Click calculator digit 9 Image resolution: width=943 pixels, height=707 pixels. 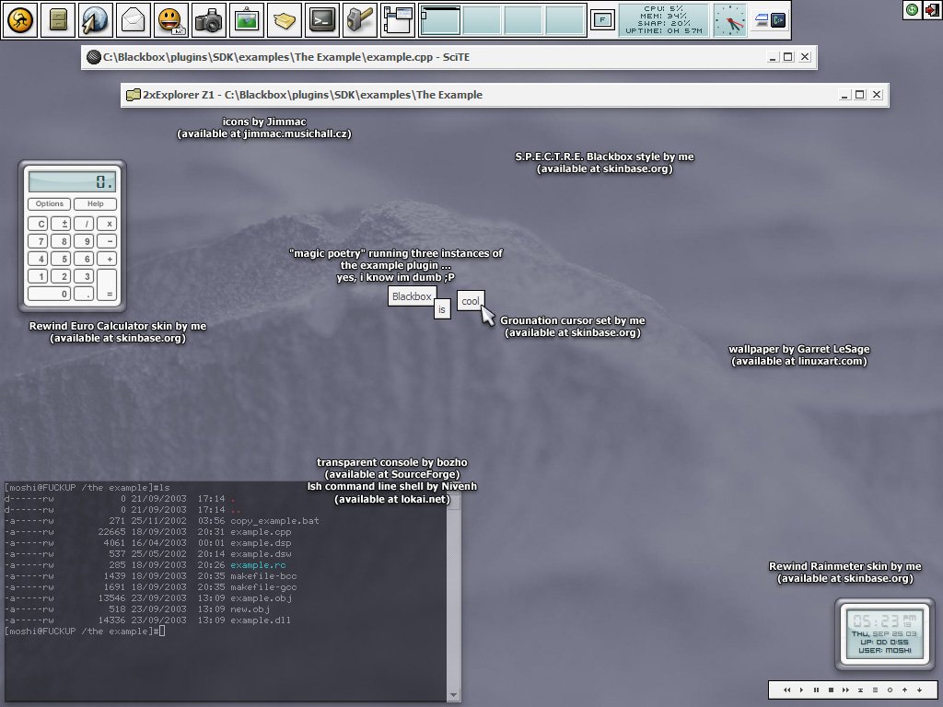(86, 241)
